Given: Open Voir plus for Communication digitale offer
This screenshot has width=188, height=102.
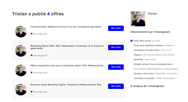Looking at the screenshot, I should 116,28.
